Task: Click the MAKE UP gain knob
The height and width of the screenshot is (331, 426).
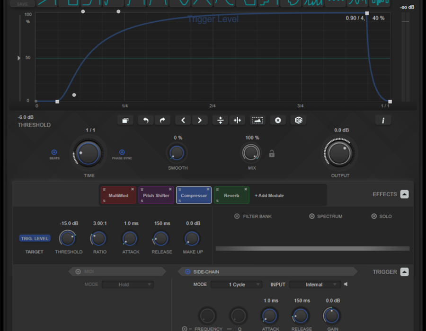Action: [192, 239]
